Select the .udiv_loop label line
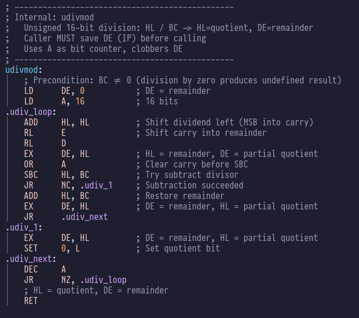The image size is (359, 318). (31, 112)
